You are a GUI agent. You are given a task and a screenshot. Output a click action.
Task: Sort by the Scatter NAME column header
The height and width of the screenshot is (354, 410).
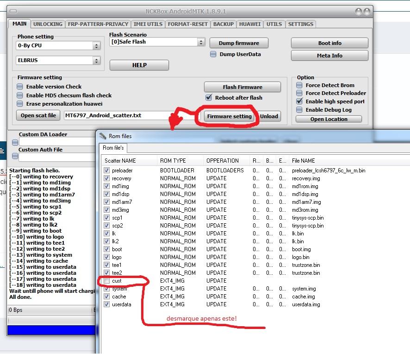130,160
